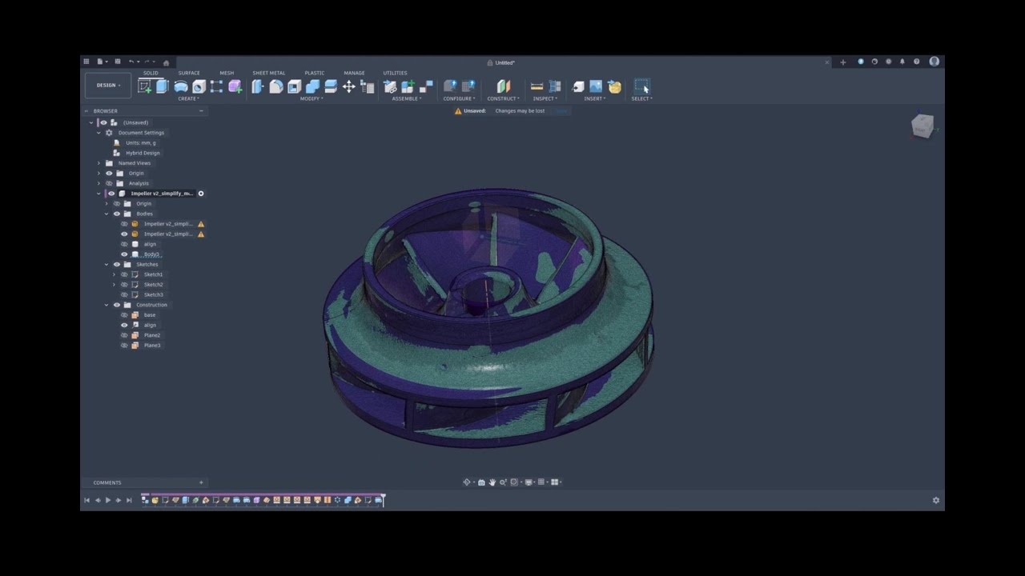Click the Pan hand icon in navigation bar
This screenshot has width=1025, height=576.
[x=492, y=482]
